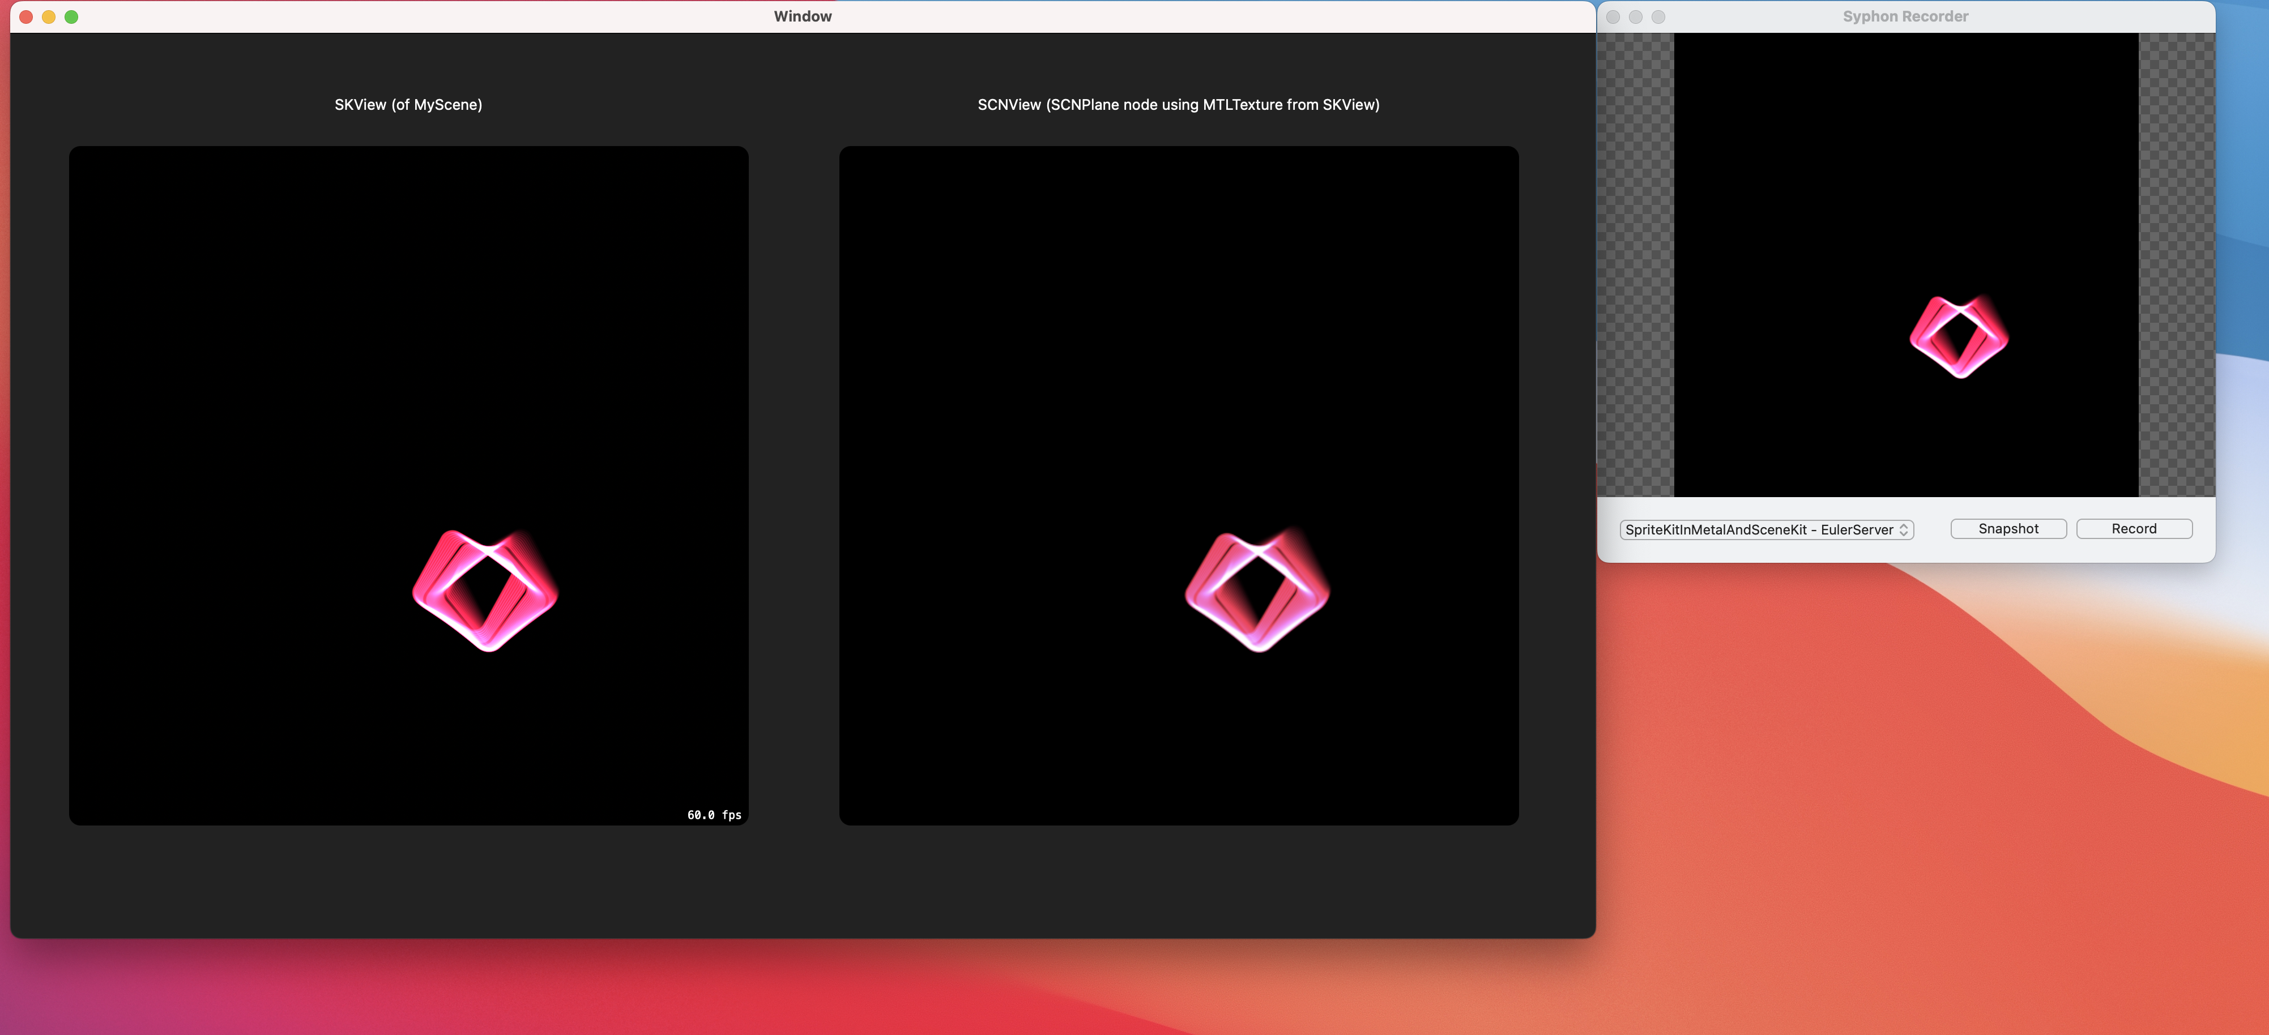Close the Syphon Recorder window
Image resolution: width=2269 pixels, height=1035 pixels.
(x=1613, y=17)
